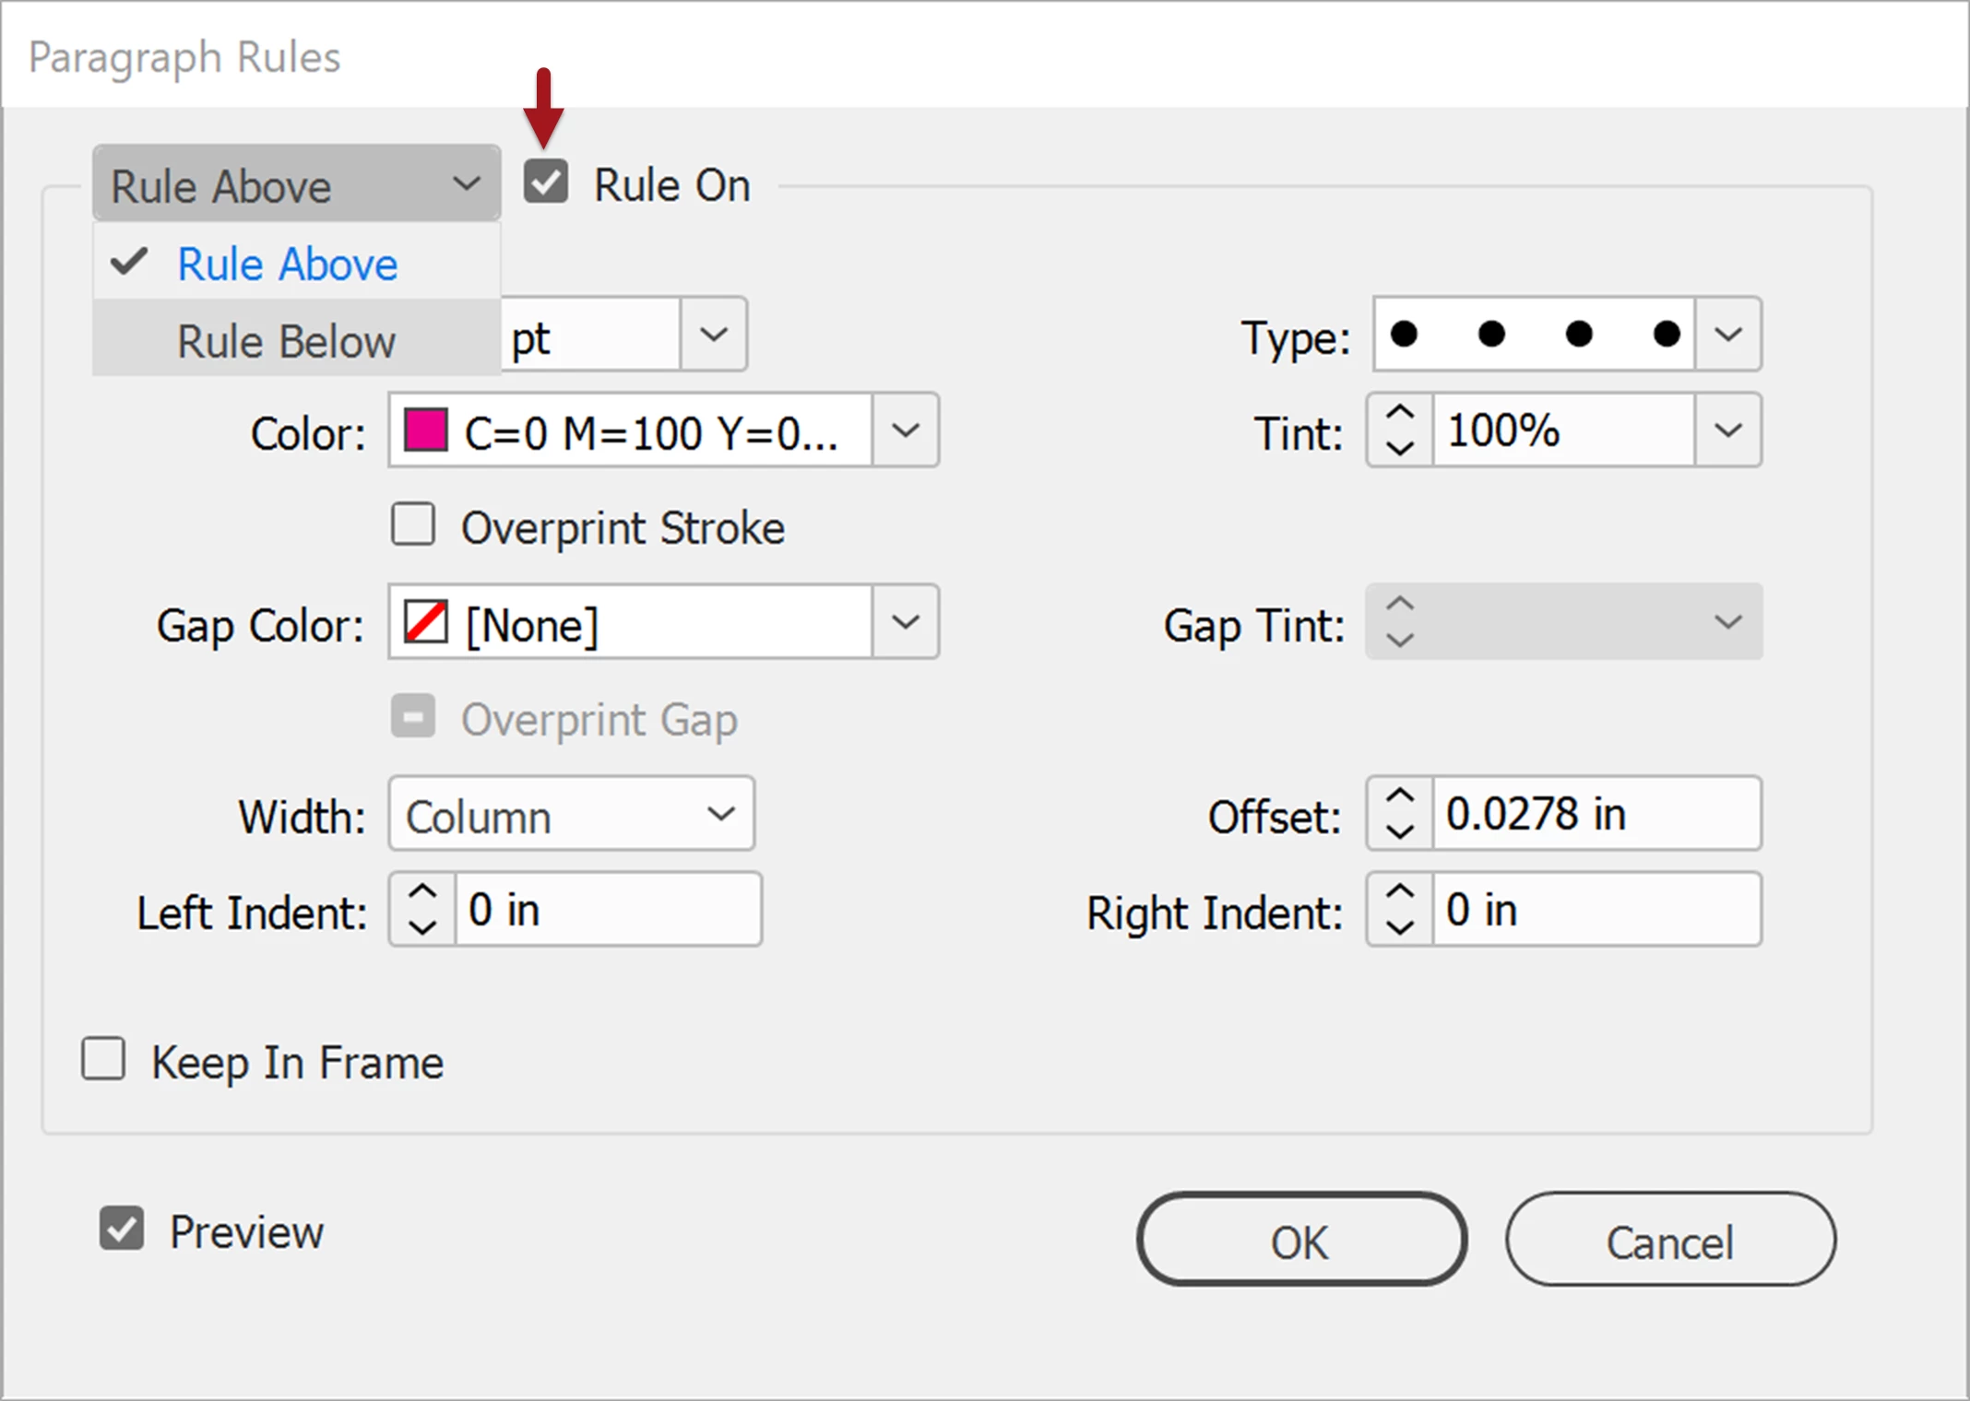
Task: Enable Overprint Stroke checkbox
Action: 413,524
